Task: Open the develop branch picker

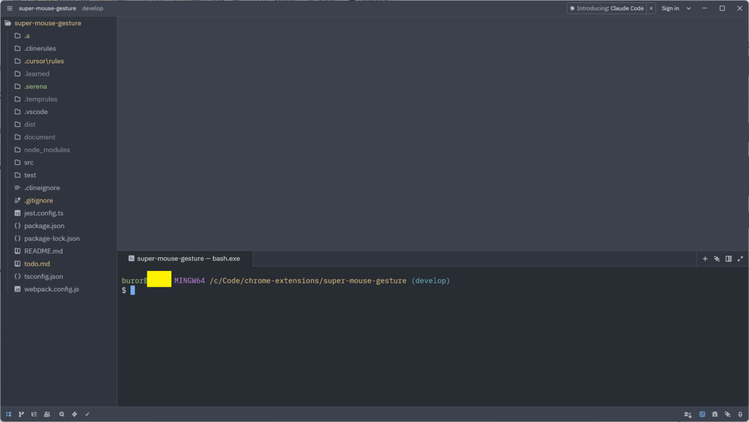Action: [92, 8]
